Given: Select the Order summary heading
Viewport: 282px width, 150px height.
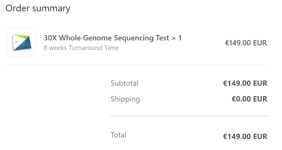Looking at the screenshot, I should click(x=38, y=8).
